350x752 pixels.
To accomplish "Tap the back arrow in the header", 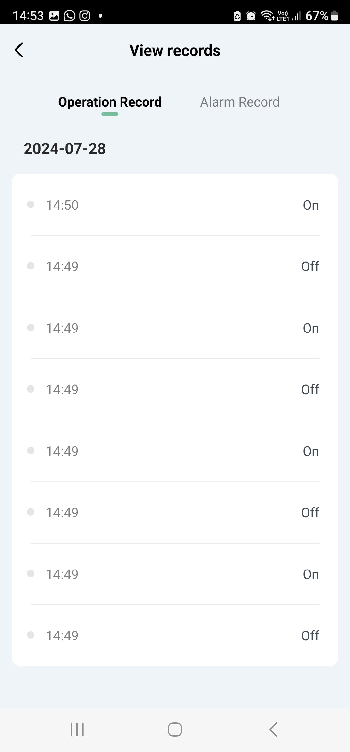I will click(19, 50).
